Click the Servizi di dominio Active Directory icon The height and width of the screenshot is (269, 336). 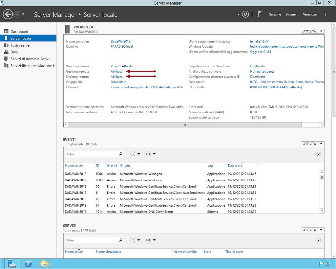[x=7, y=59]
